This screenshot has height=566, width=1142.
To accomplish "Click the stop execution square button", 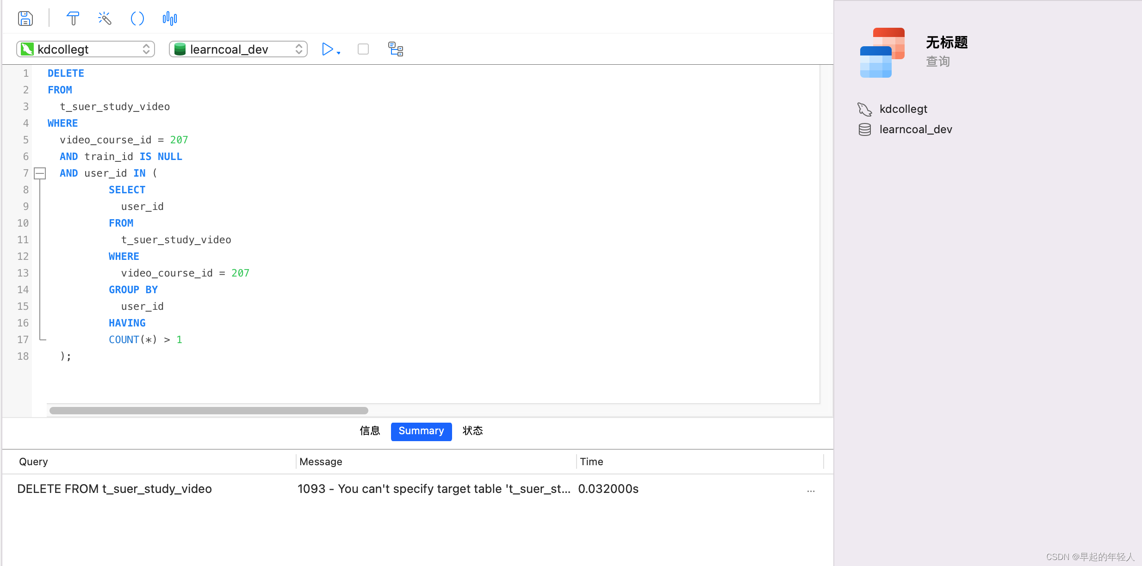I will click(363, 49).
